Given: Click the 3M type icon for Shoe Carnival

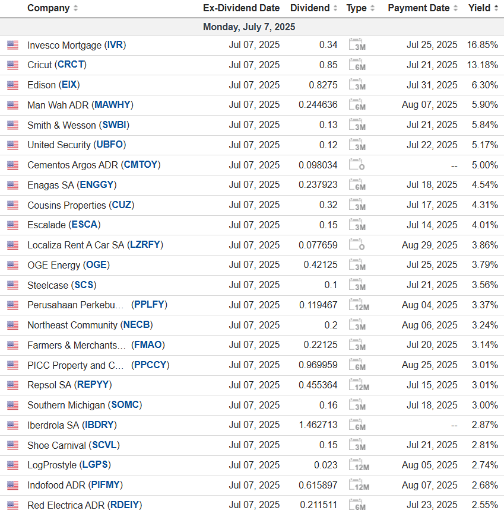Looking at the screenshot, I should pyautogui.click(x=357, y=445).
